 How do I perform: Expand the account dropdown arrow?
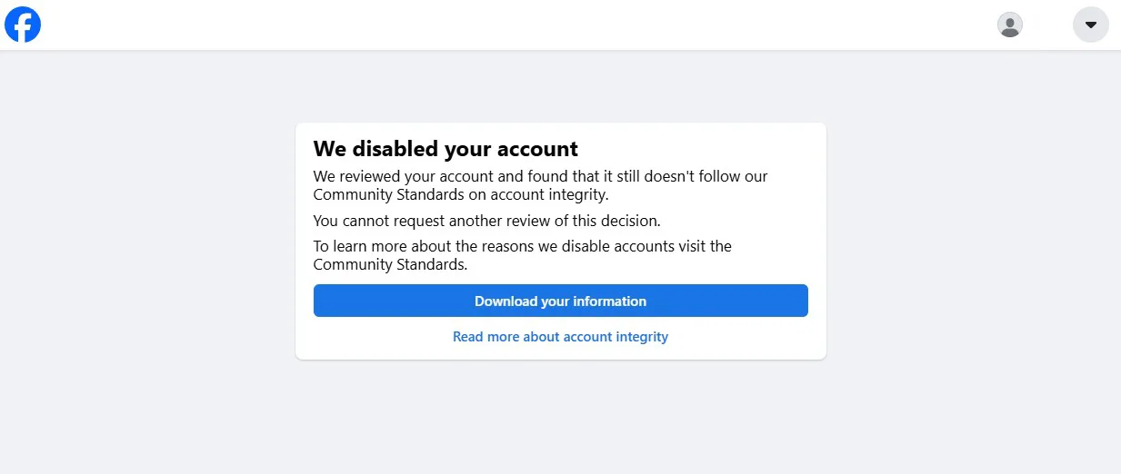click(x=1091, y=25)
